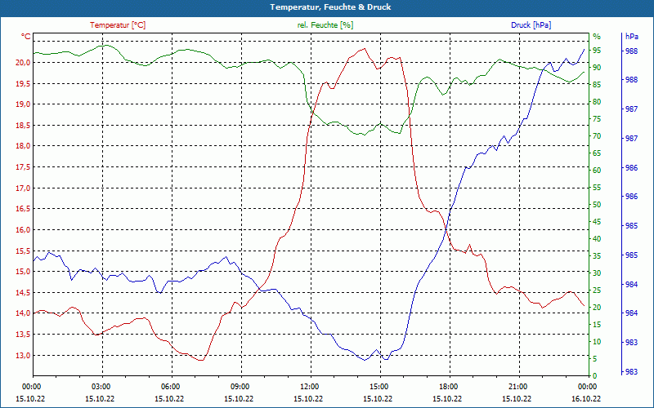Image resolution: width=654 pixels, height=408 pixels.
Task: Click the '19,0' temperature axis value
Action: point(23,104)
